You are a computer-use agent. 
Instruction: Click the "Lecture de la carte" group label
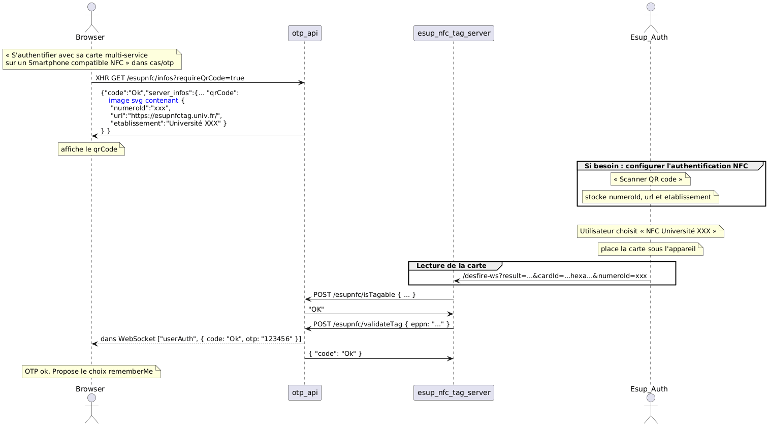[451, 265]
